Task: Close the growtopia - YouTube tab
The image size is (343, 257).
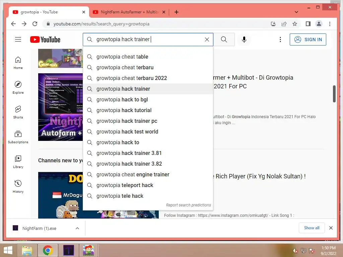Action: [x=83, y=12]
